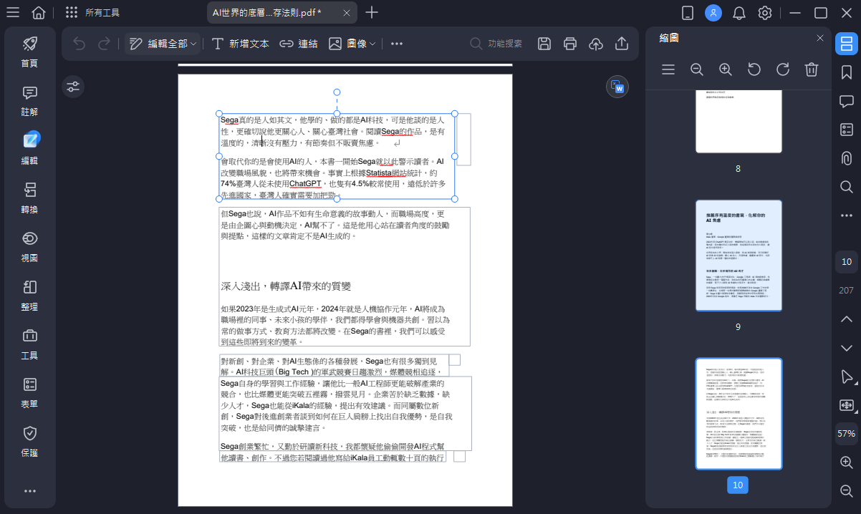This screenshot has width=861, height=514.
Task: Open app settings gear
Action: point(765,12)
